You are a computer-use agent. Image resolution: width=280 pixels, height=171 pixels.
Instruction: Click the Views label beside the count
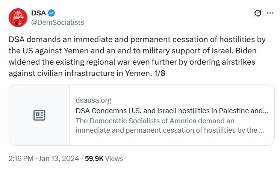[x=114, y=159]
